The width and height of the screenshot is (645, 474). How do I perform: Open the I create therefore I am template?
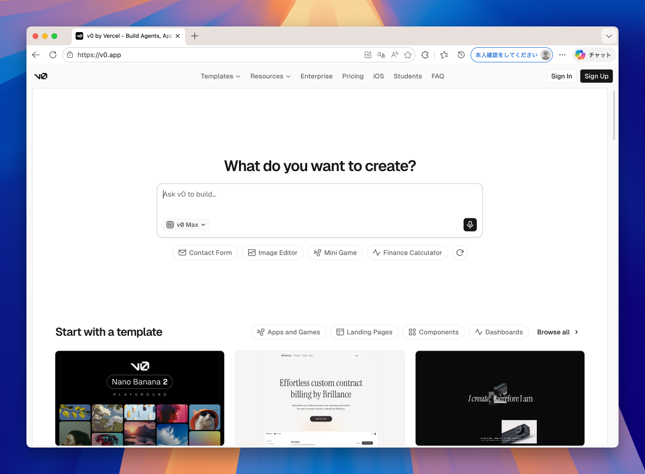point(500,398)
